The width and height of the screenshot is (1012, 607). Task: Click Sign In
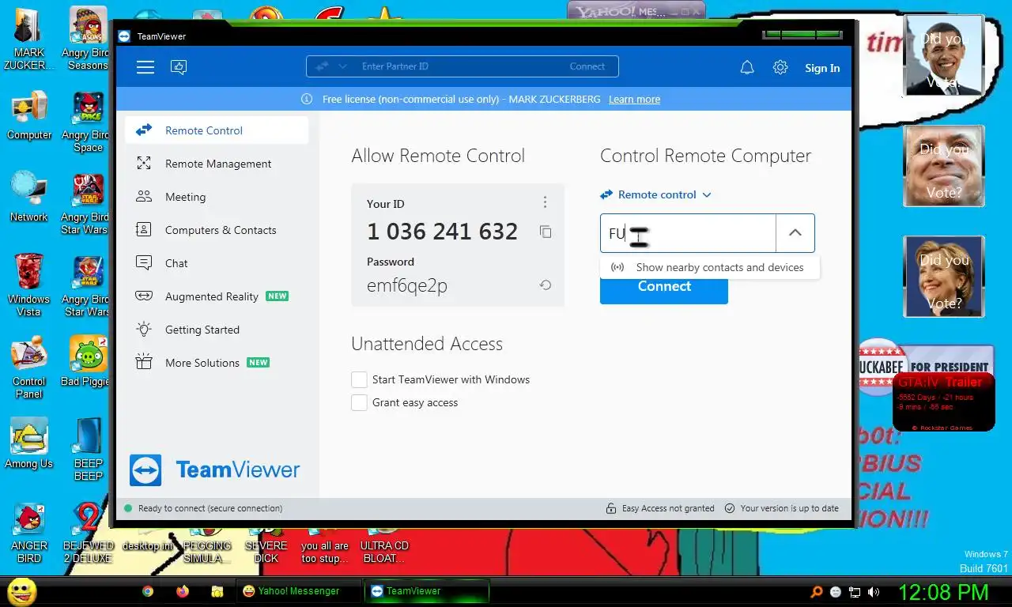[822, 68]
